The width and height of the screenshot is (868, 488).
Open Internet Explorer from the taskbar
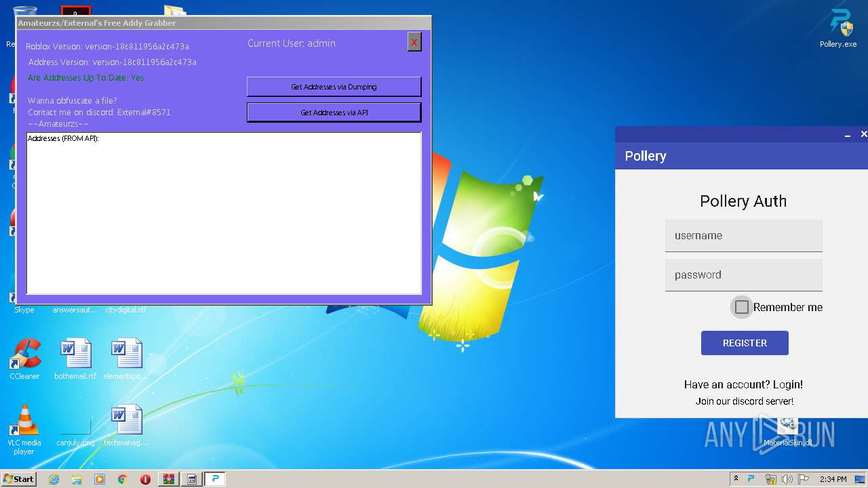point(54,479)
